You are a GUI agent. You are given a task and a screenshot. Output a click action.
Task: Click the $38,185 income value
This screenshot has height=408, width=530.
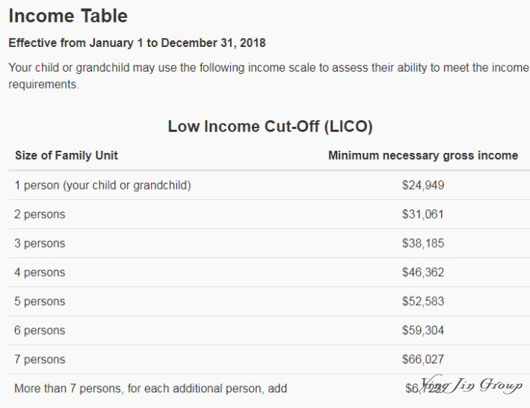tap(423, 243)
